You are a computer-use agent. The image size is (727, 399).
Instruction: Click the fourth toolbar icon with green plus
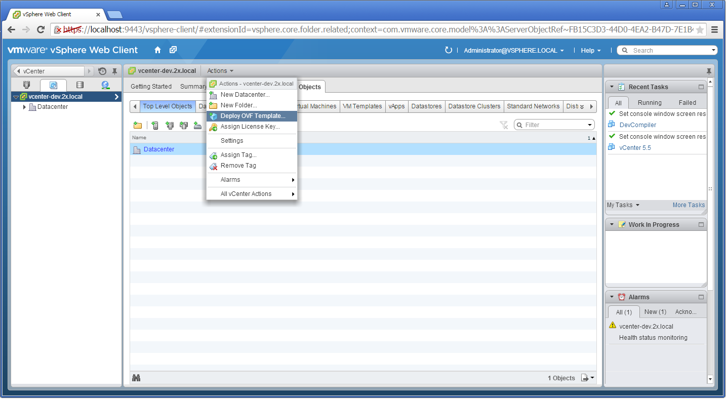tap(184, 125)
